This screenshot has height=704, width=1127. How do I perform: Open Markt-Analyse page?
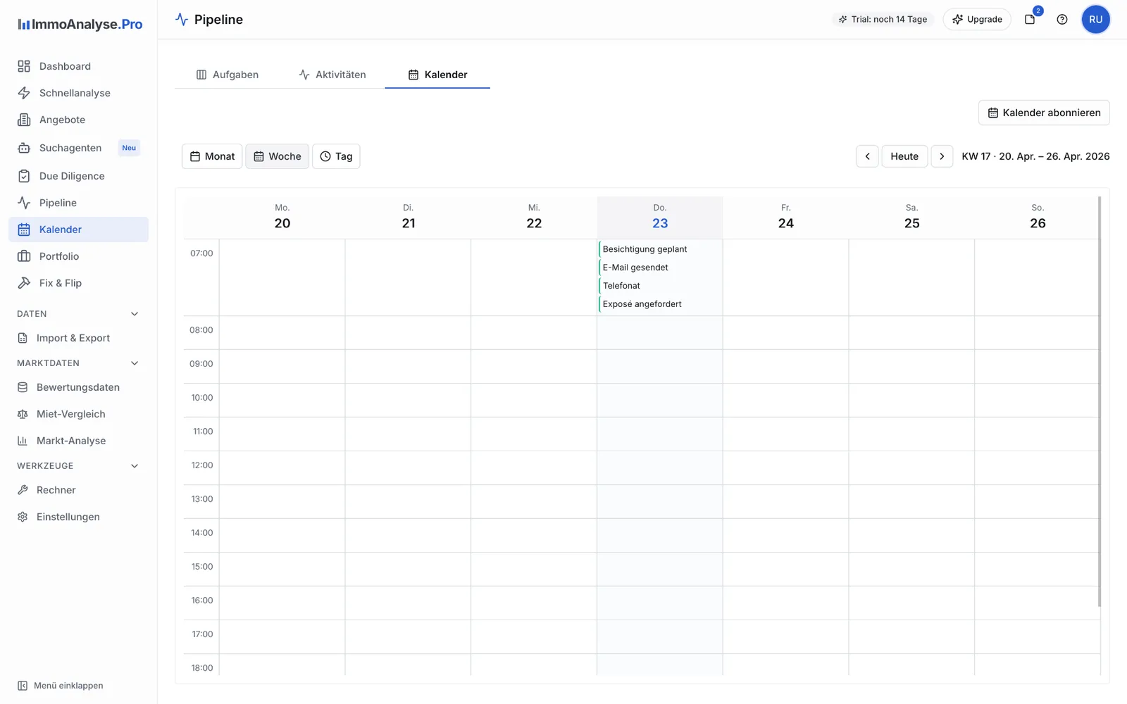tap(78, 441)
